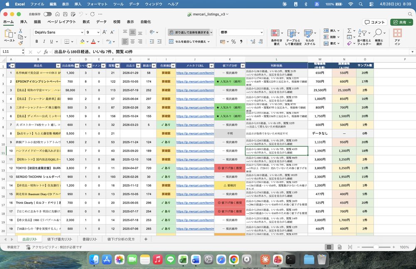The height and width of the screenshot is (269, 416).
Task: Open filter dropdown for 値下げ分析 column
Action: tap(243, 66)
